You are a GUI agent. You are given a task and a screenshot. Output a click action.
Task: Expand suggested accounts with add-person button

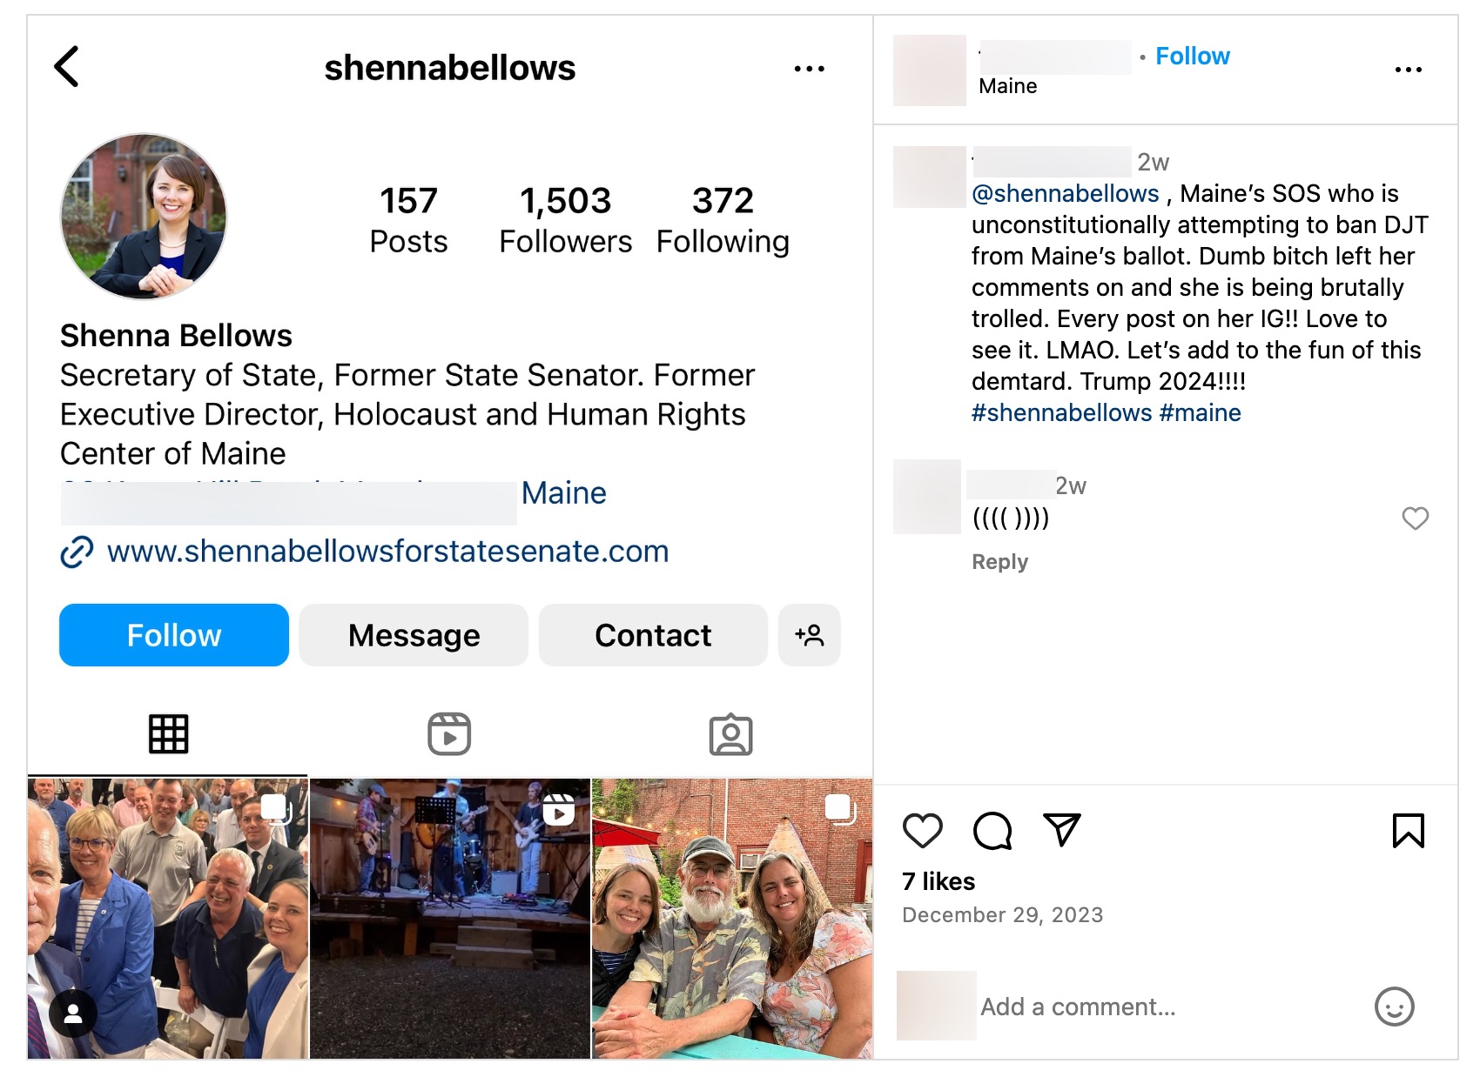click(809, 635)
